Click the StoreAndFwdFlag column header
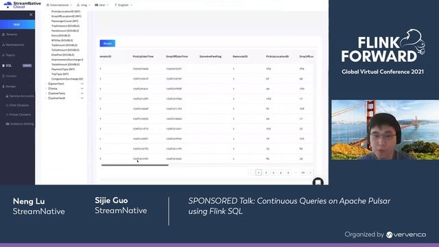Image resolution: width=439 pixels, height=247 pixels. [211, 56]
